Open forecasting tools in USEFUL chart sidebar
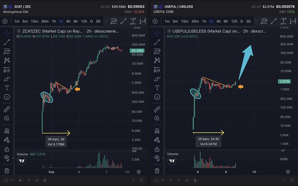298x186 pixels. coord(157,70)
